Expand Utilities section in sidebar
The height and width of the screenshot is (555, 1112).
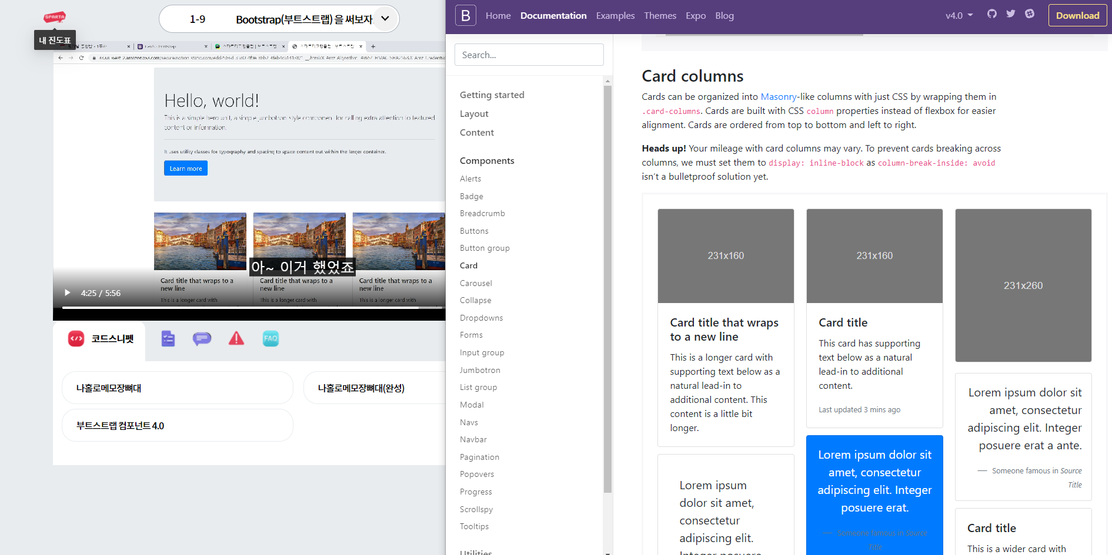click(476, 552)
